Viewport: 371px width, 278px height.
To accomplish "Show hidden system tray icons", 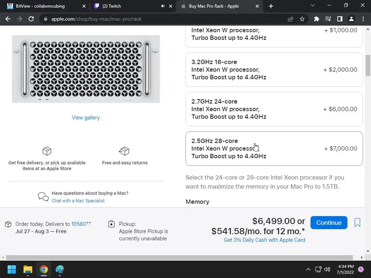I will 308,269.
